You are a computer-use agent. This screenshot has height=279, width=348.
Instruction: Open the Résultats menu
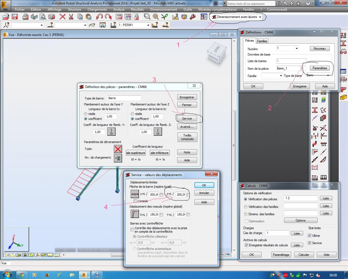(137, 10)
